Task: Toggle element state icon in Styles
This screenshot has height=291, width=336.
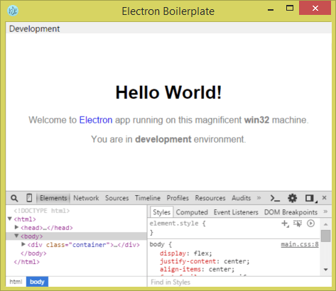Action: [x=298, y=224]
